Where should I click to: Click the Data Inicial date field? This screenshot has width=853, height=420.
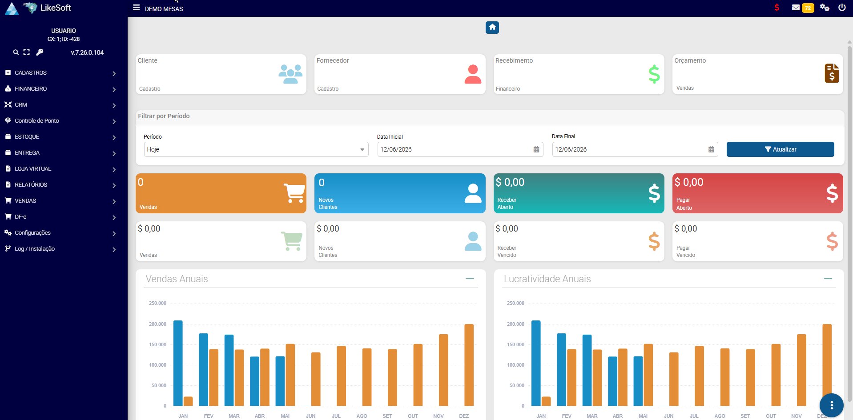click(460, 150)
